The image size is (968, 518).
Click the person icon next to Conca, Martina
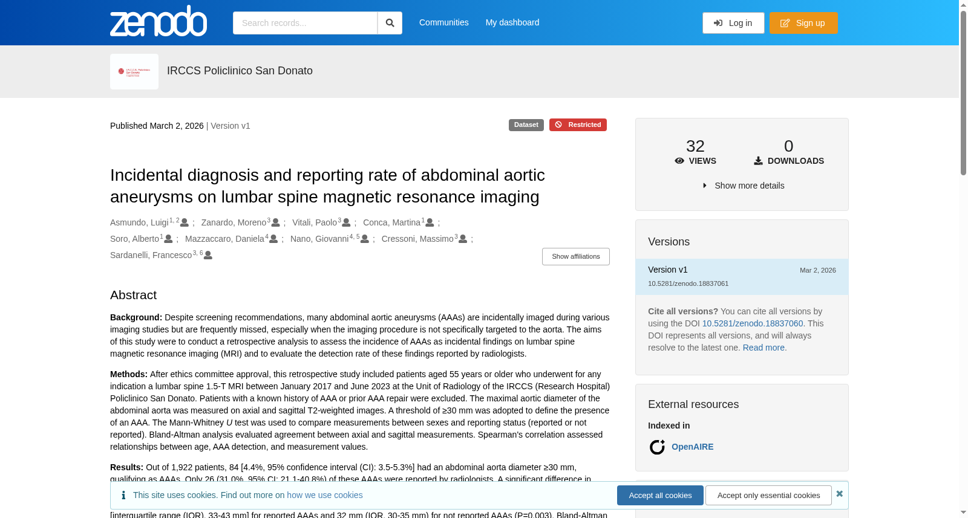click(x=430, y=223)
